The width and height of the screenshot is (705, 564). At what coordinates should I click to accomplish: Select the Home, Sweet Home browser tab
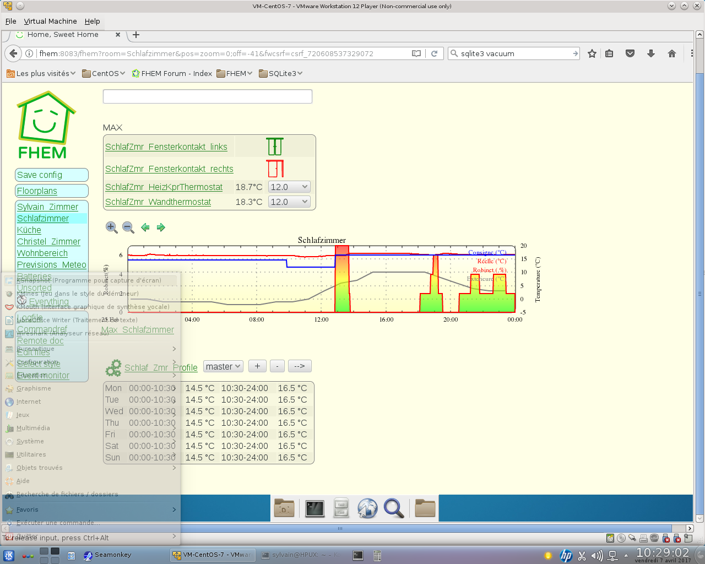coord(69,35)
